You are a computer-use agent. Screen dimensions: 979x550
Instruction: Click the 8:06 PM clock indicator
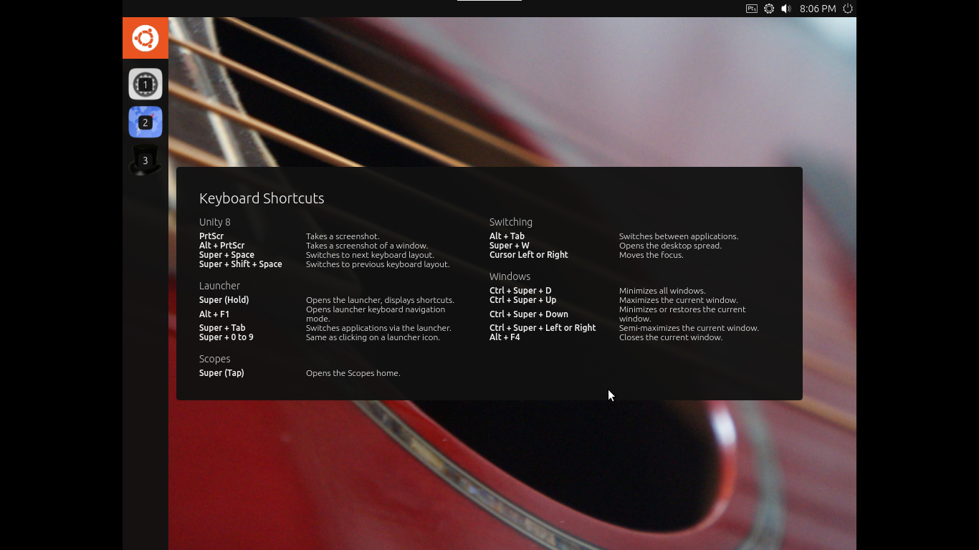coord(818,9)
